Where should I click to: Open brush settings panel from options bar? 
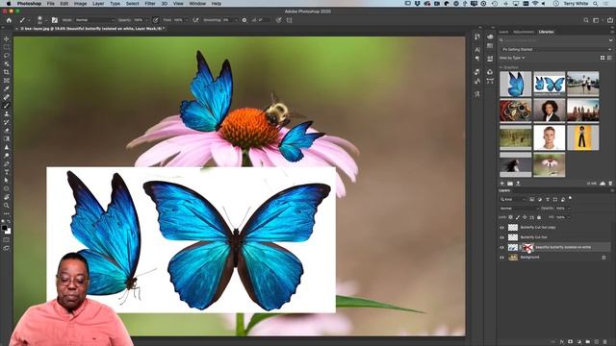coord(55,20)
